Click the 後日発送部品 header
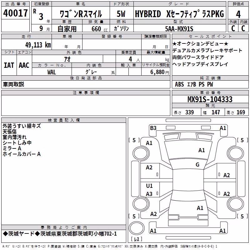This screenshot has height=250, width=250. [x=86, y=78]
